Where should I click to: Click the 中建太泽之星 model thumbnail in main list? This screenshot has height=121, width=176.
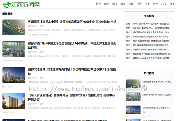14,49
